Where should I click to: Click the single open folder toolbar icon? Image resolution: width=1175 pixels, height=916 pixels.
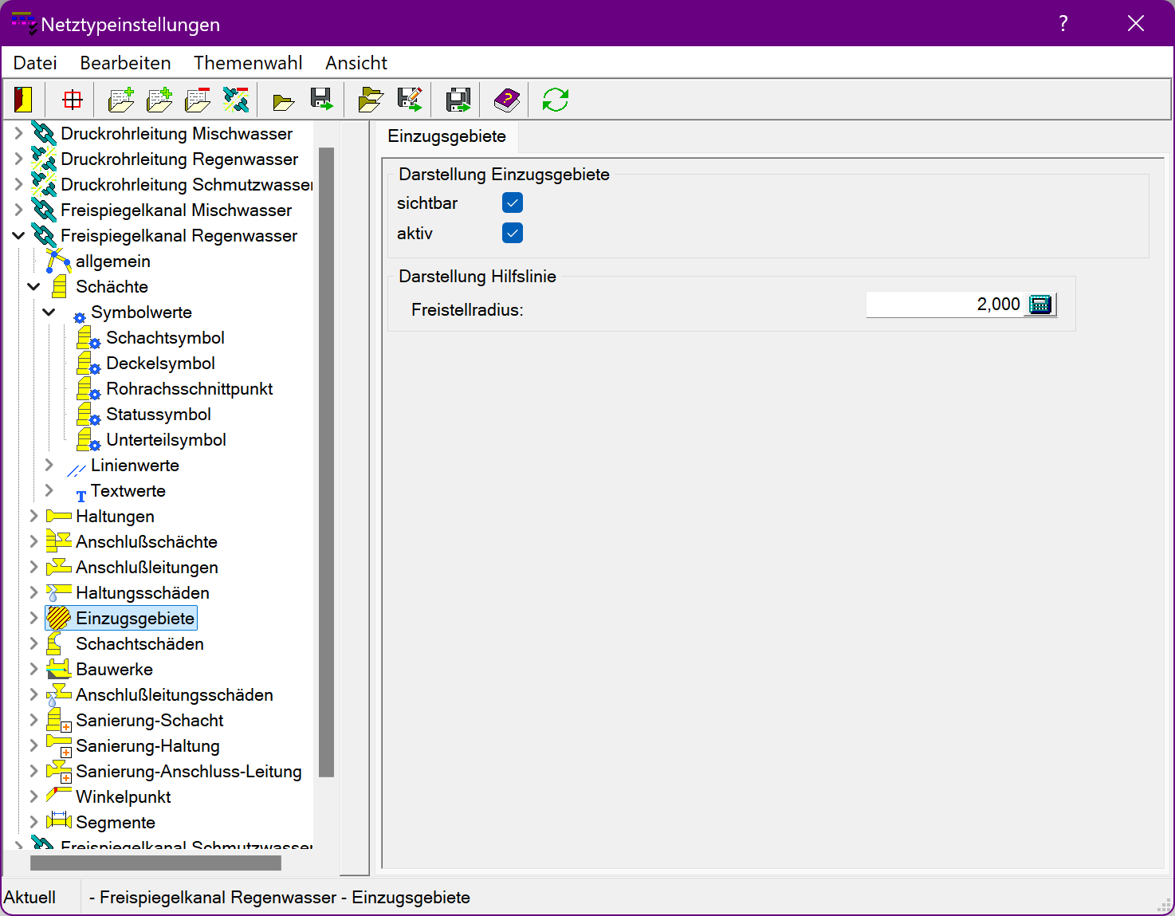coord(283,100)
